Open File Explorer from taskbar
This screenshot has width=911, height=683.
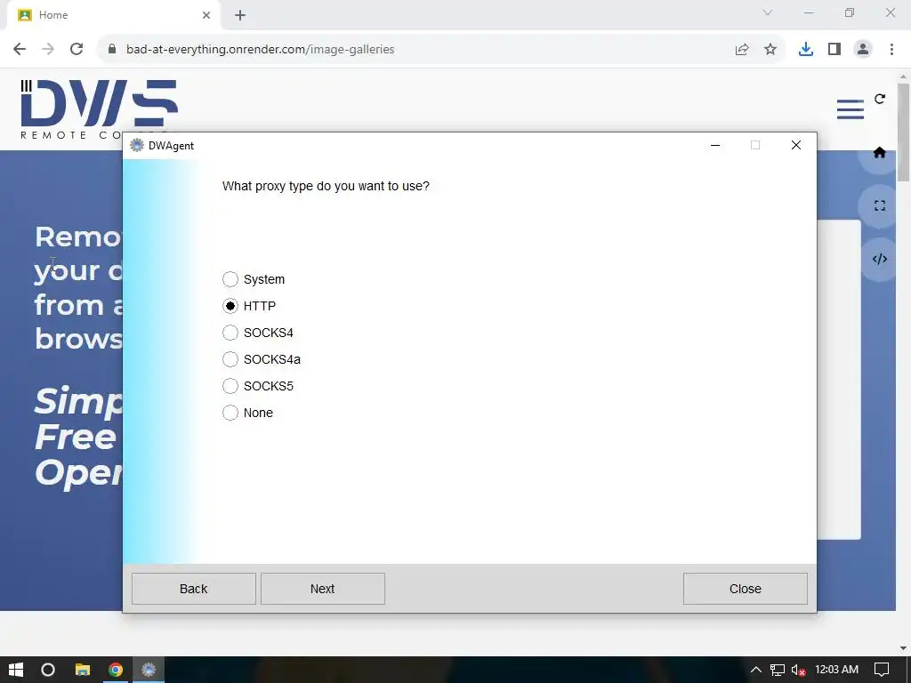coord(83,670)
